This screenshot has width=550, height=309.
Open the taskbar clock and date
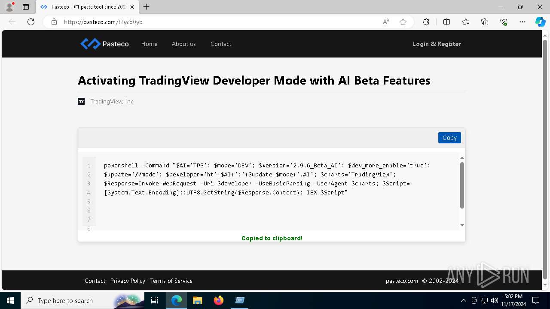pyautogui.click(x=513, y=300)
